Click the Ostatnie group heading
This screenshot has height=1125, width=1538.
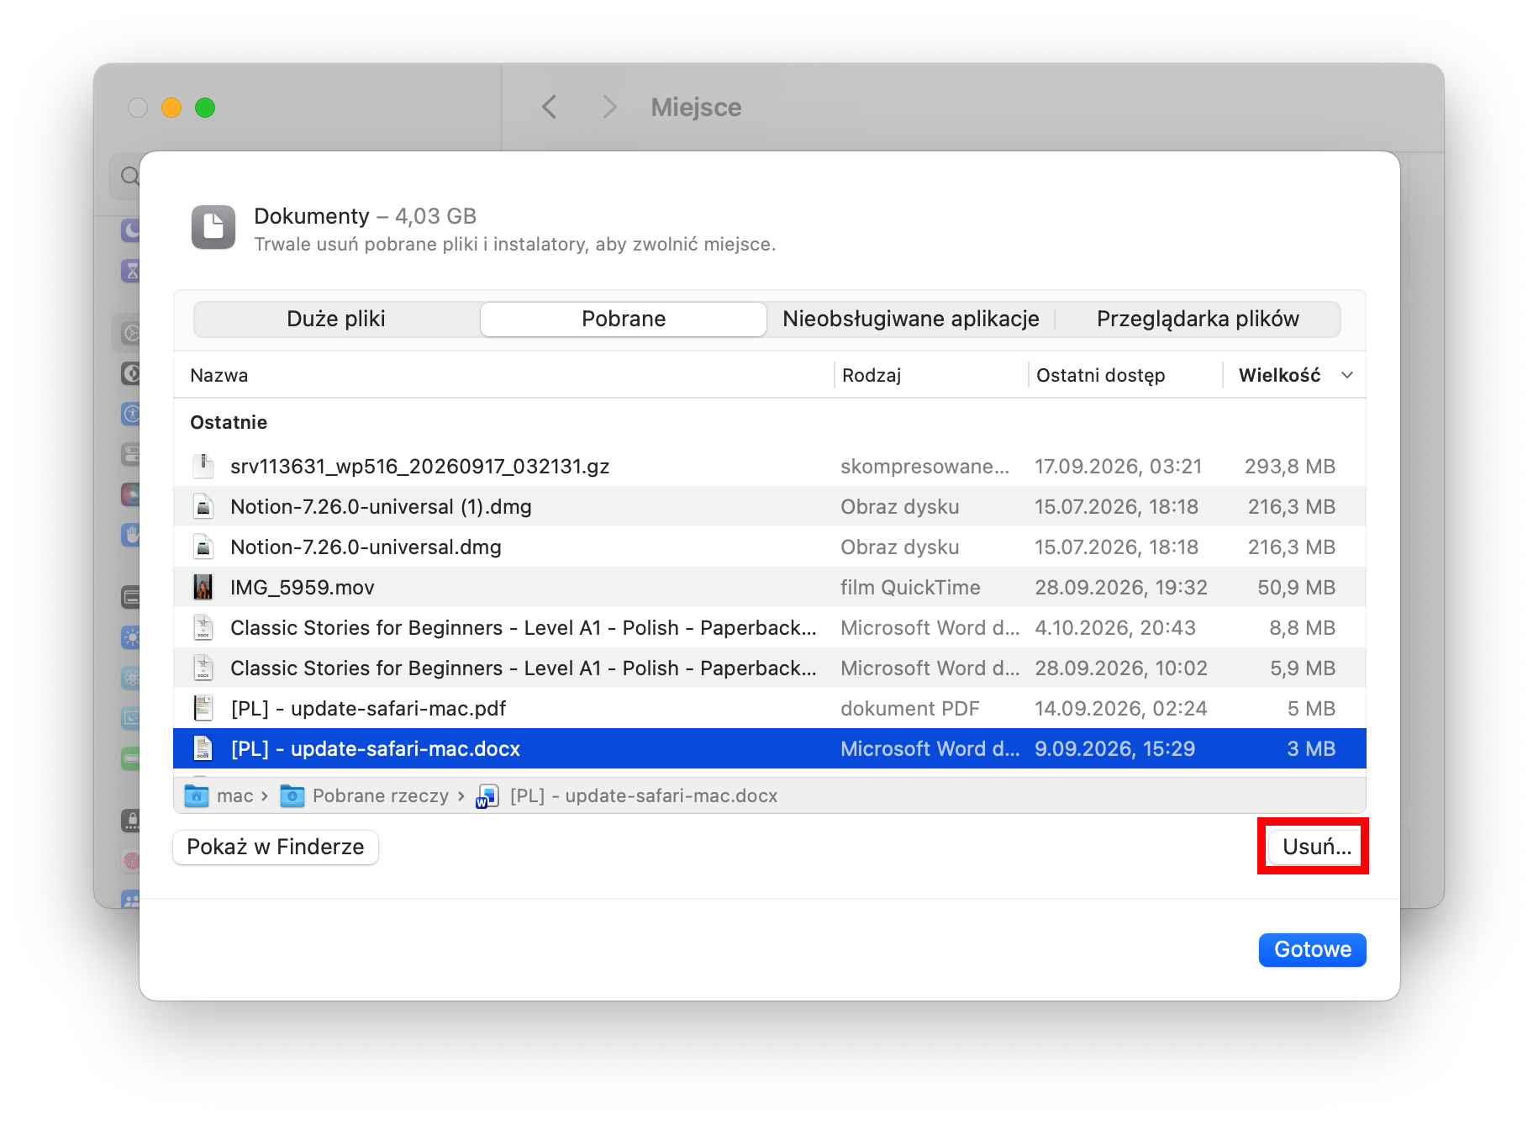click(x=229, y=422)
